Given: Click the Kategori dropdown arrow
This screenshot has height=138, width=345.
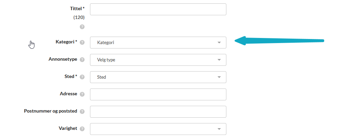Looking at the screenshot, I should [x=219, y=42].
